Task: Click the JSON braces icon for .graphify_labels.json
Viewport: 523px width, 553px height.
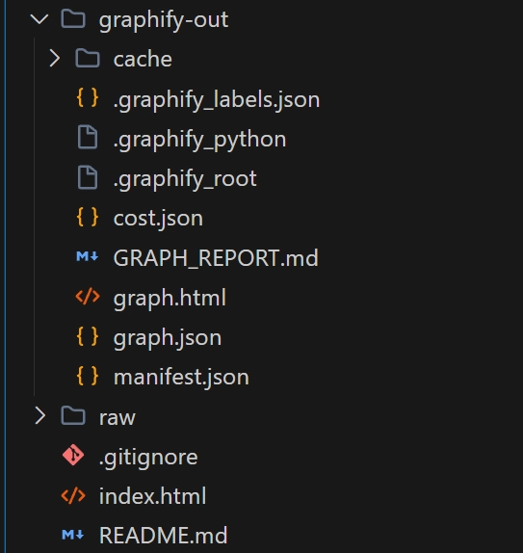Action: (x=88, y=98)
